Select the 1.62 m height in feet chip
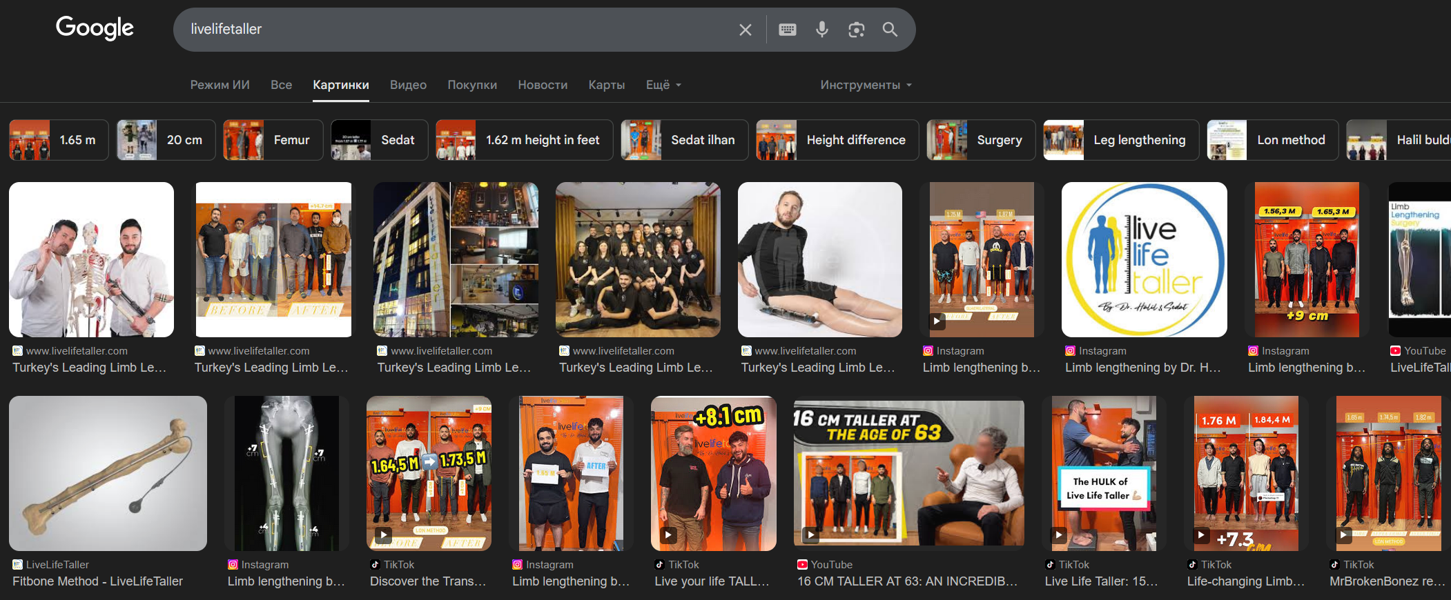 (525, 140)
